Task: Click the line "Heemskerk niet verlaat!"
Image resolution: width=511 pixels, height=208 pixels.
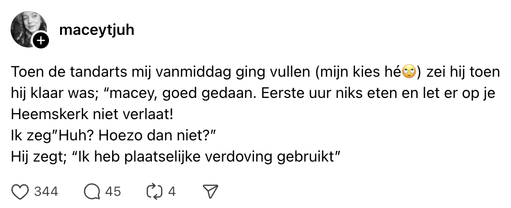Action: coord(92,115)
